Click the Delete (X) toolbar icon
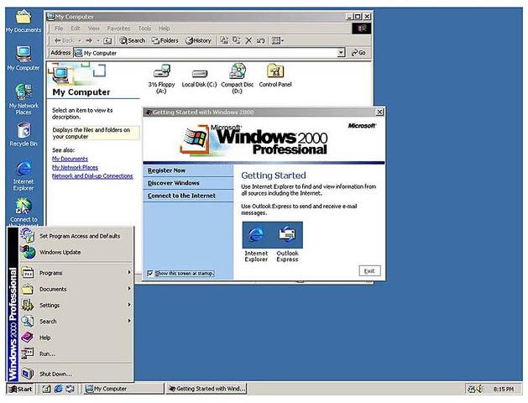This screenshot has width=528, height=403. [248, 41]
